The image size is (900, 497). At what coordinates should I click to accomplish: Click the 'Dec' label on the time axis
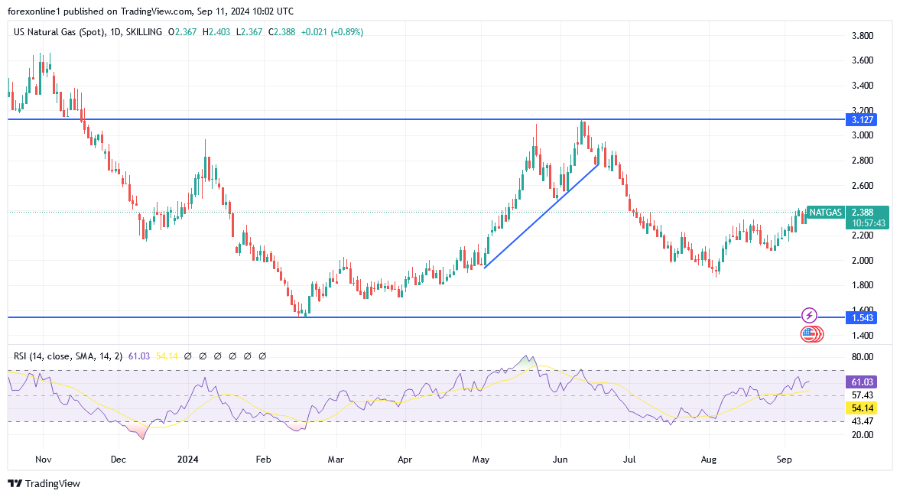click(x=119, y=459)
